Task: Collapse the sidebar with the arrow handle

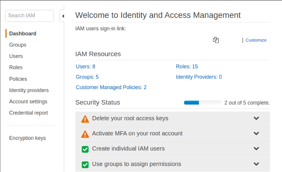Action: (x=62, y=16)
